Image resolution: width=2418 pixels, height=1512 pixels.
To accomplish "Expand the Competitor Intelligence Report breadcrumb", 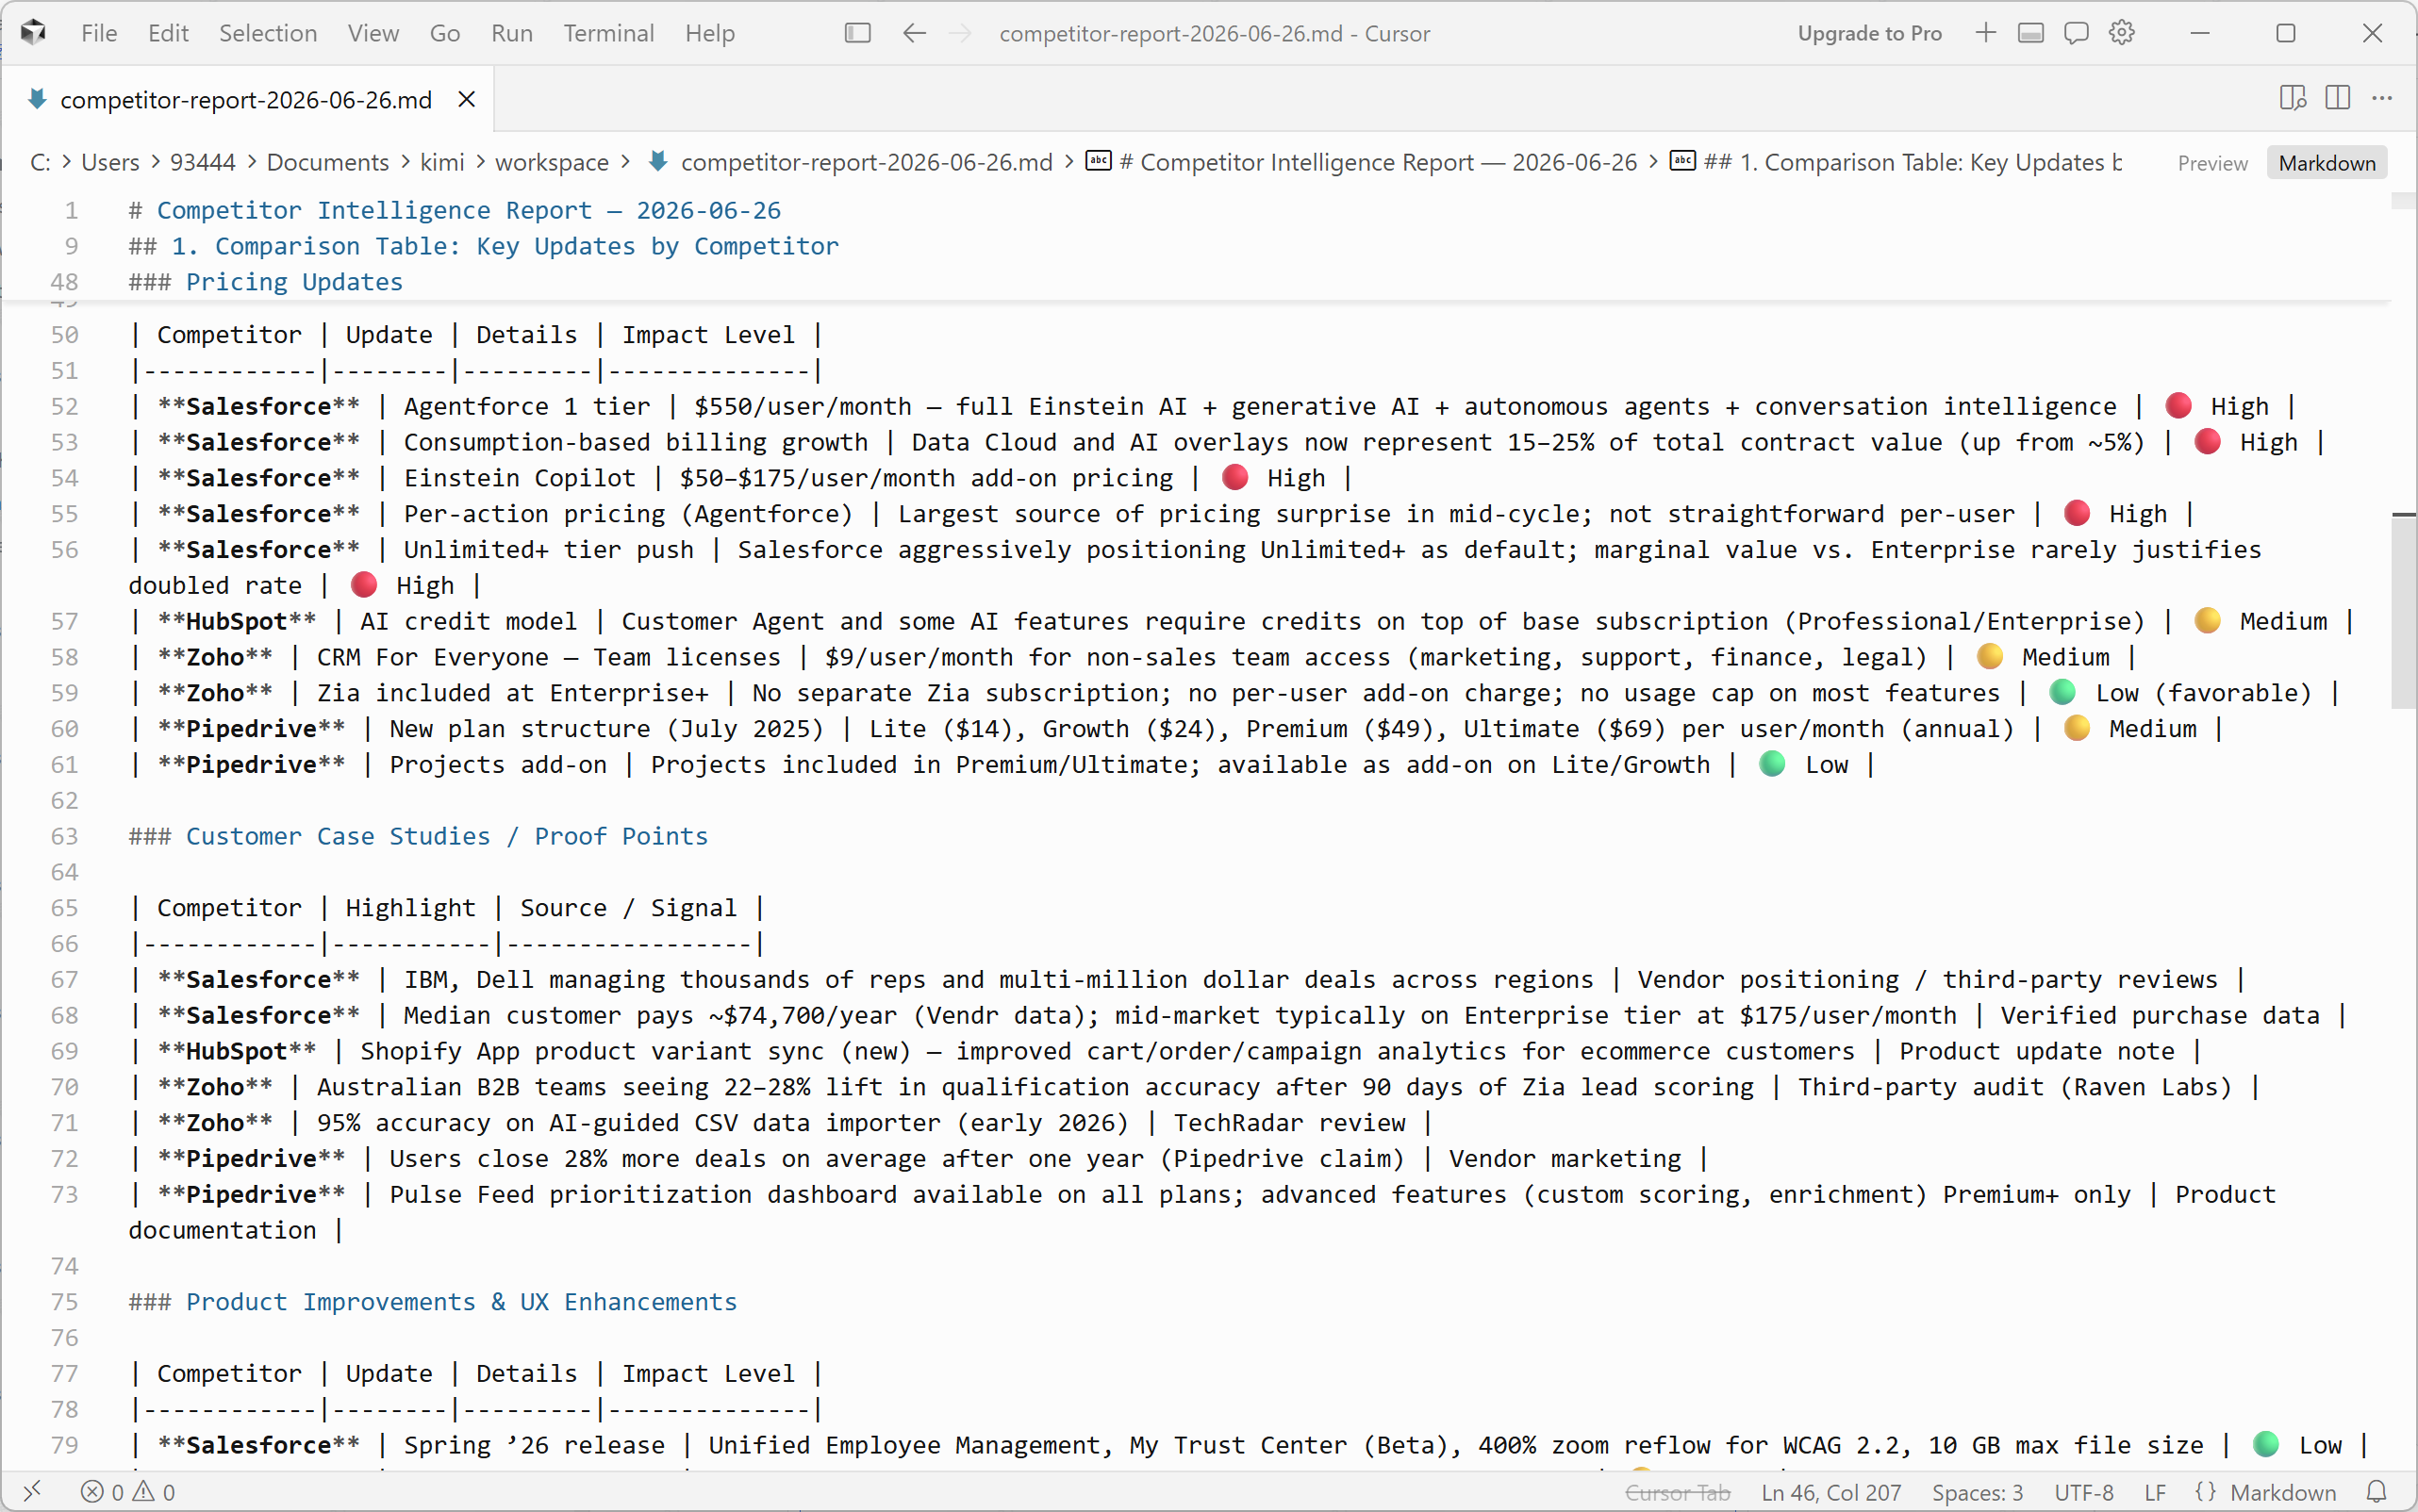I will [x=1379, y=162].
